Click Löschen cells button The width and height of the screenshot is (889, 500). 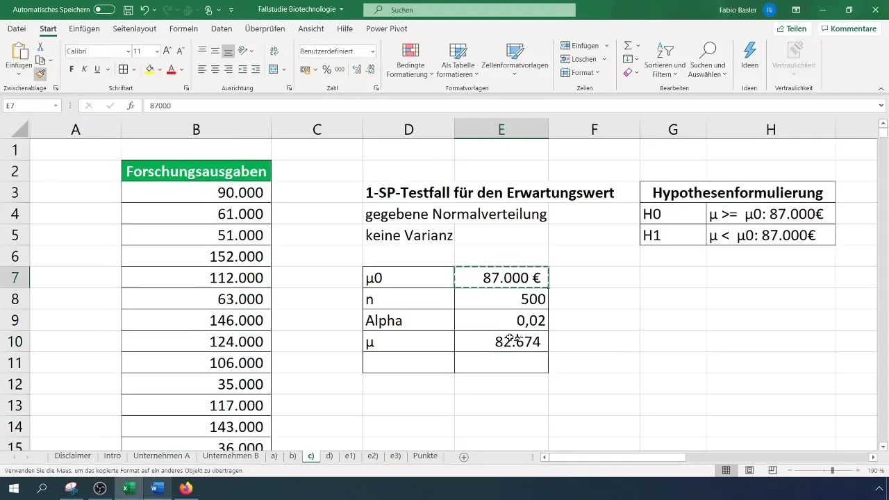tap(583, 59)
